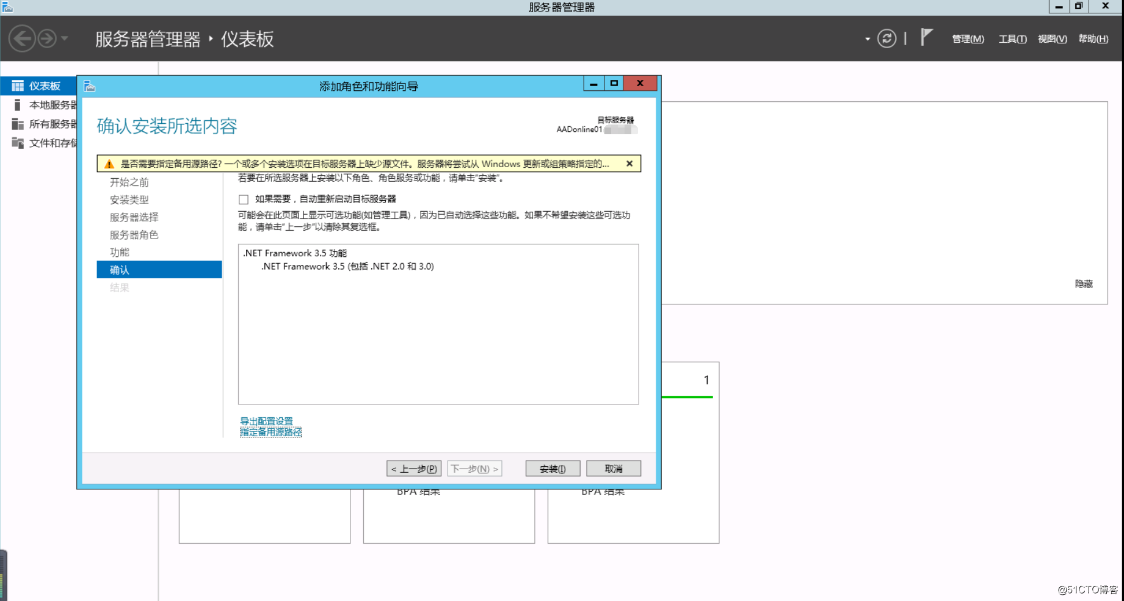
Task: Open the dropdown arrow left of refresh icon
Action: coord(867,39)
